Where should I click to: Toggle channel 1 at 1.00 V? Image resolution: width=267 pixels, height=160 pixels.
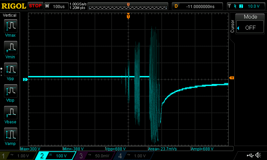coord(17,156)
